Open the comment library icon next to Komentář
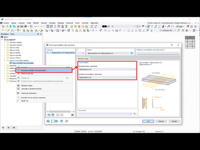The image size is (200, 150). click(x=134, y=114)
